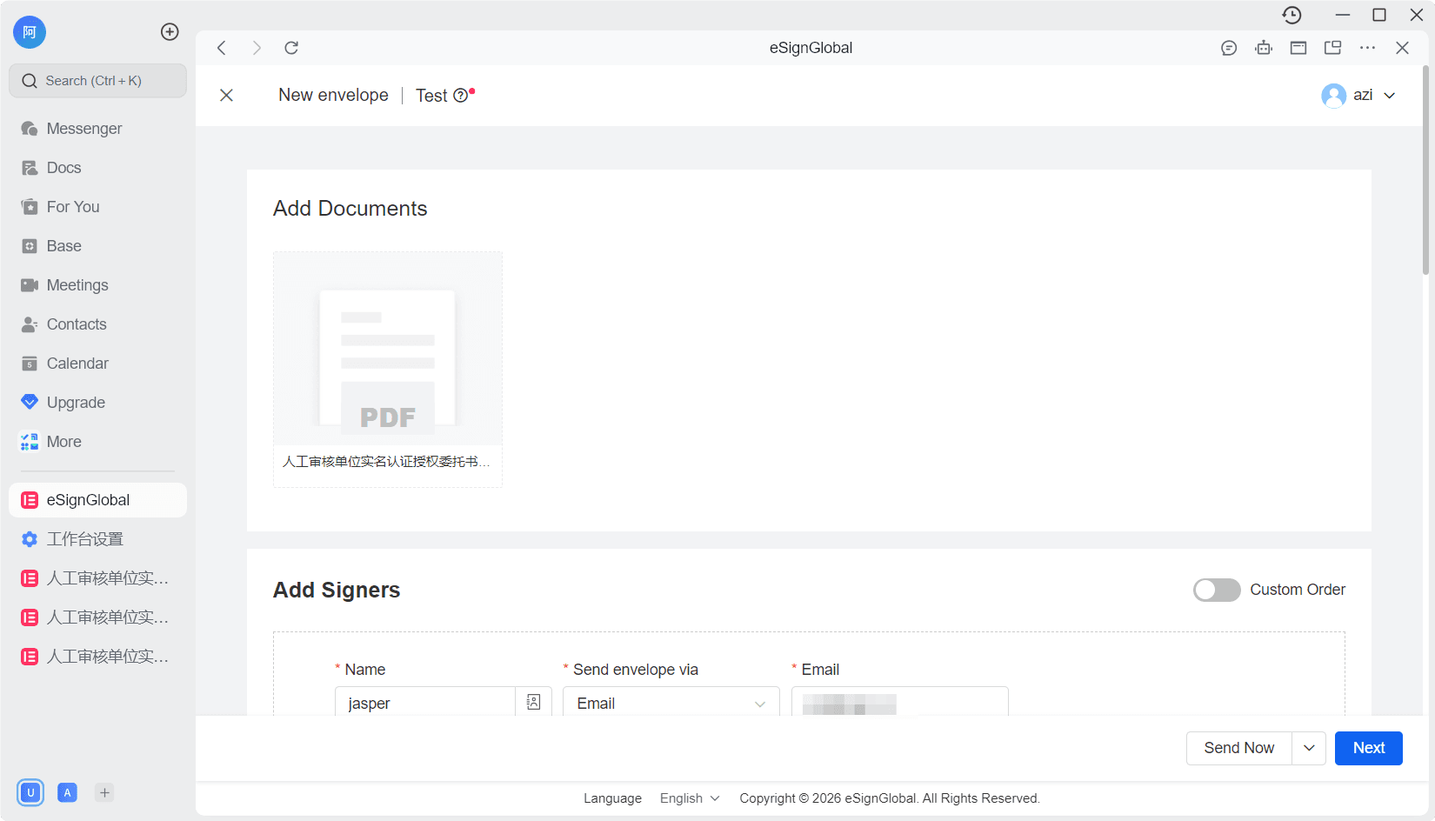Change language with the English dropdown
Screen dimensions: 1435x821
(x=689, y=798)
